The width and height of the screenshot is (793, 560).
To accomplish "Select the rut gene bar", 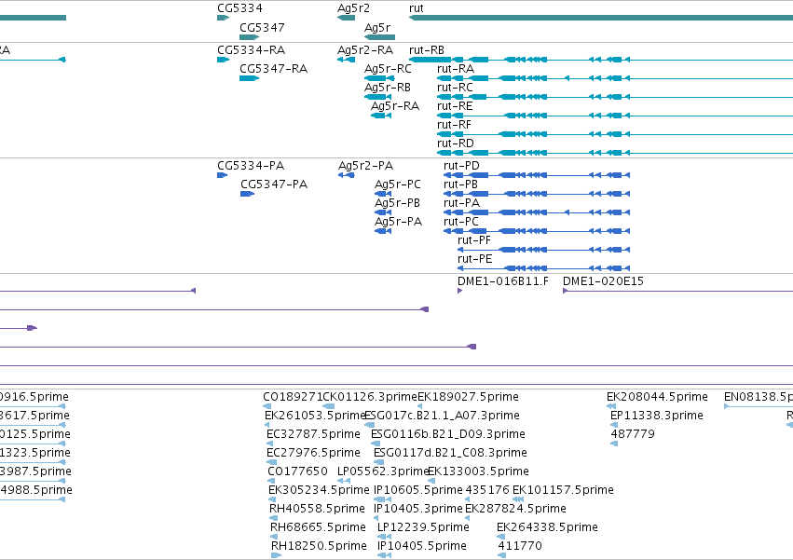I will (601, 18).
